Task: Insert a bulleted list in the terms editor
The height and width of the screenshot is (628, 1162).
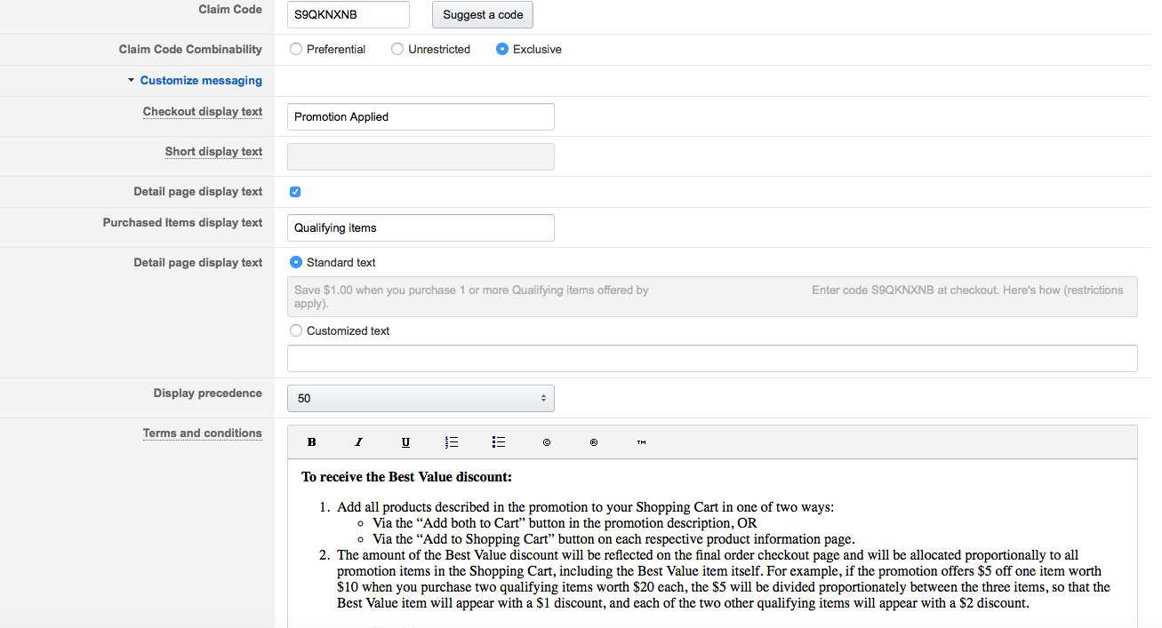Action: [x=499, y=442]
